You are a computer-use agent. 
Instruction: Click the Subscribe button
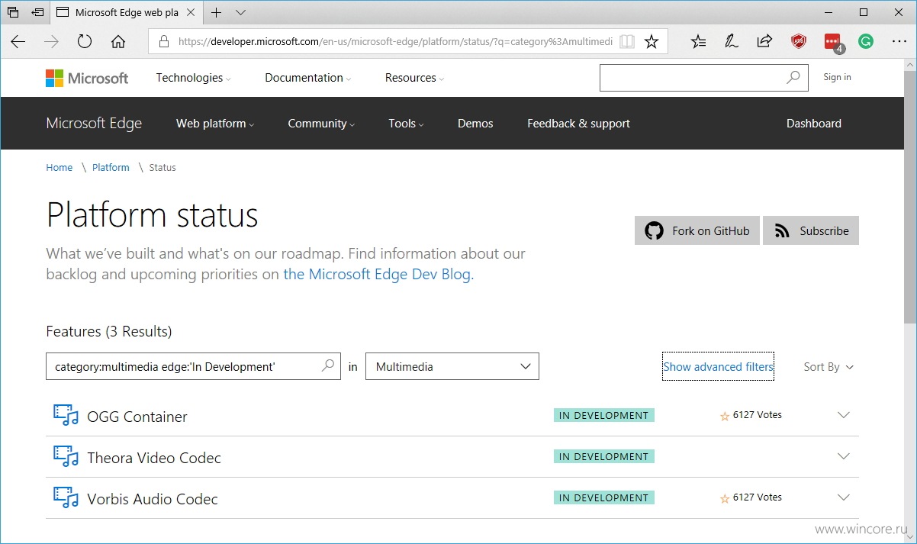(811, 230)
